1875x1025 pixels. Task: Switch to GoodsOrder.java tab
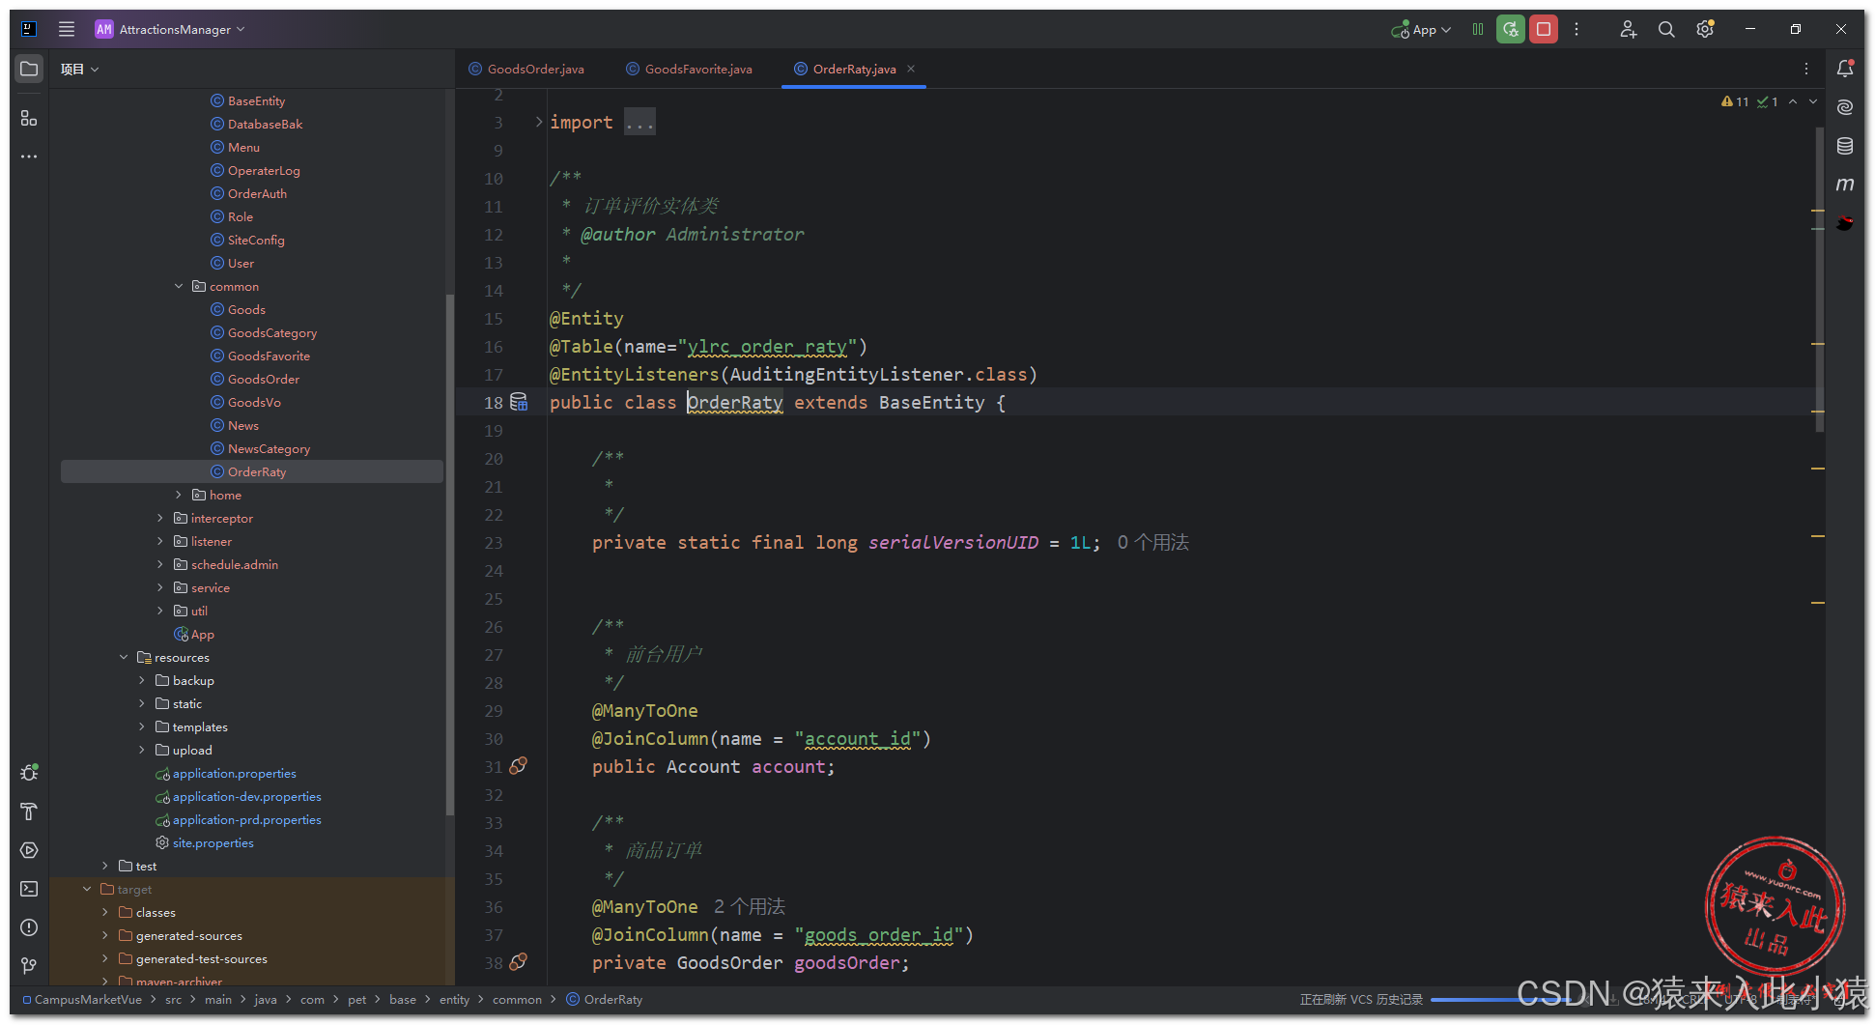[x=526, y=69]
